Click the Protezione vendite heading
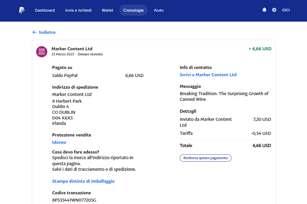Screen dimensions: 307x204 pos(72,135)
